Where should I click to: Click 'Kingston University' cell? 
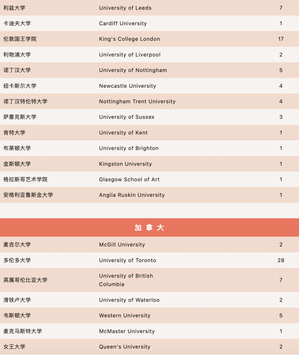(125, 164)
